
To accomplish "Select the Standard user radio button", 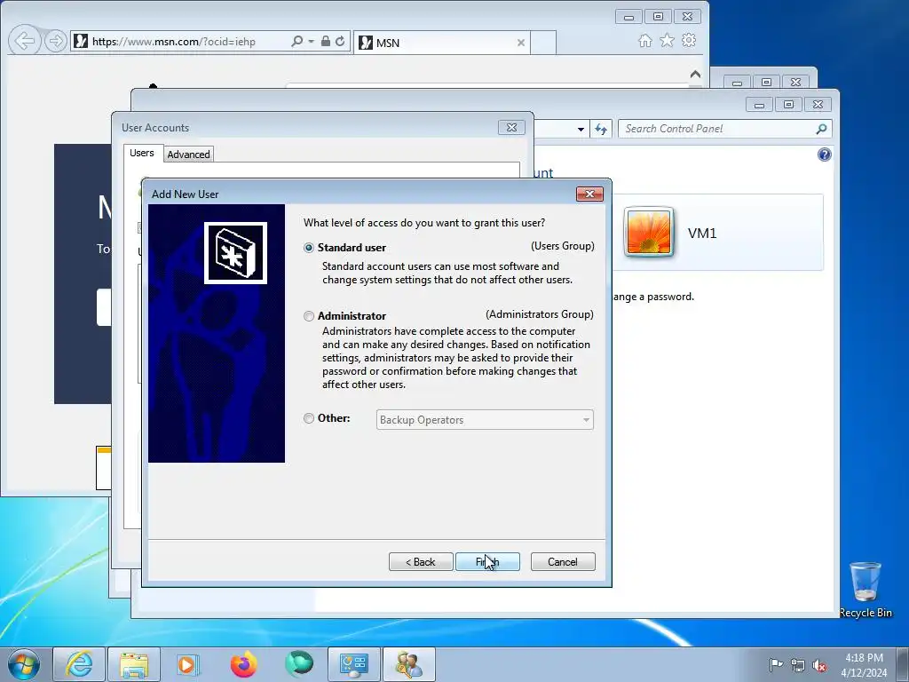I will click(x=309, y=248).
